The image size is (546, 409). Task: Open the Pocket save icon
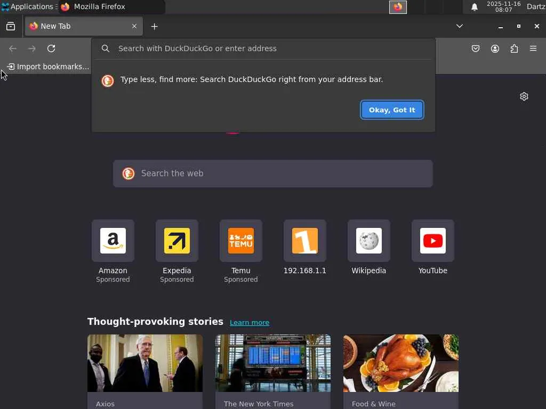pos(475,48)
